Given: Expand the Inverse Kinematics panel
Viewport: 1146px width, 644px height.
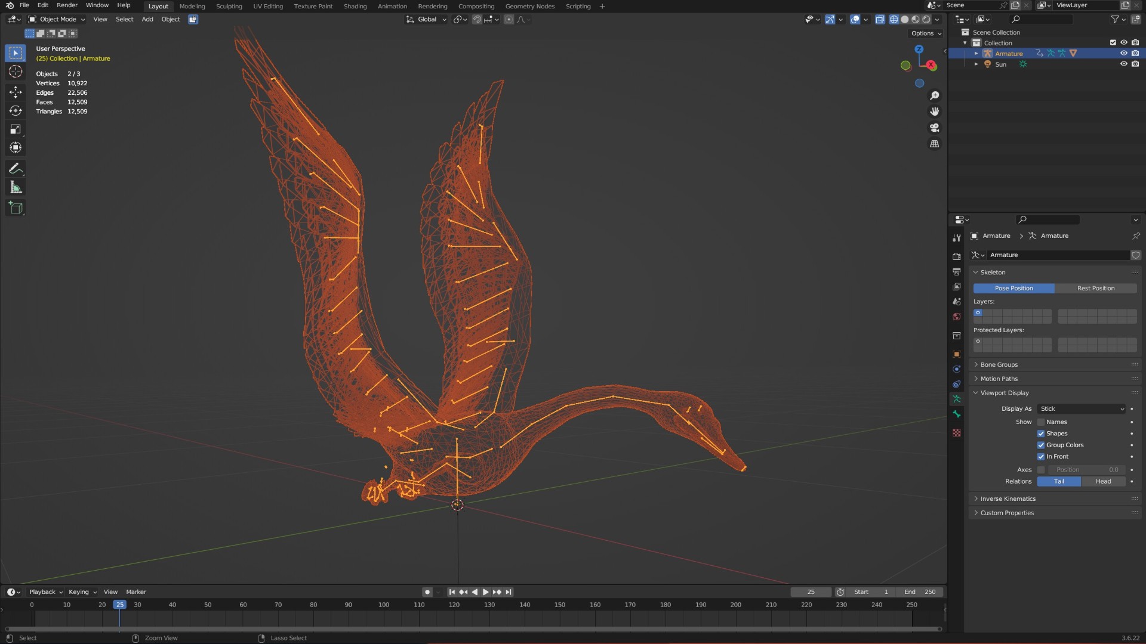Looking at the screenshot, I should (1055, 499).
